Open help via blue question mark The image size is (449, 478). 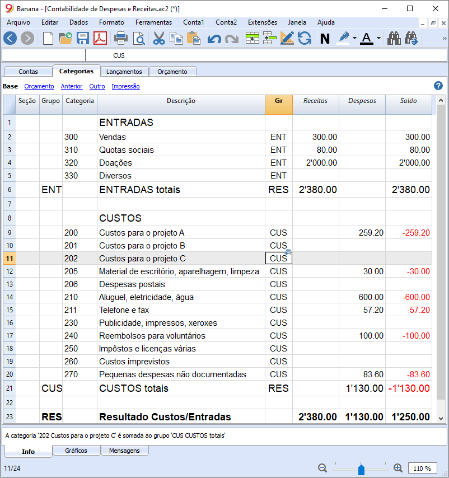point(438,86)
